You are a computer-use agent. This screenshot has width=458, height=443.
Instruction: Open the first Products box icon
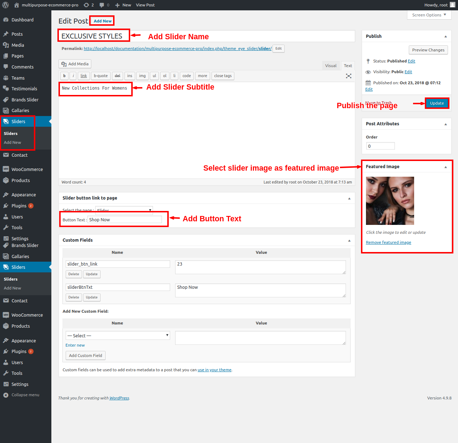point(6,180)
